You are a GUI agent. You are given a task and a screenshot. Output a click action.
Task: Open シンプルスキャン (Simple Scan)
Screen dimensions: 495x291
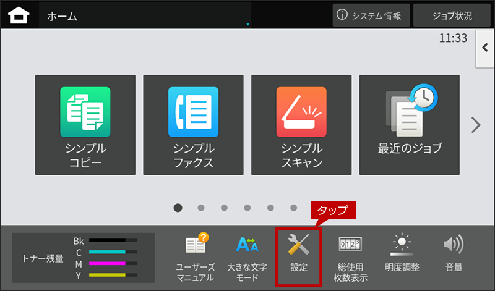(x=301, y=125)
